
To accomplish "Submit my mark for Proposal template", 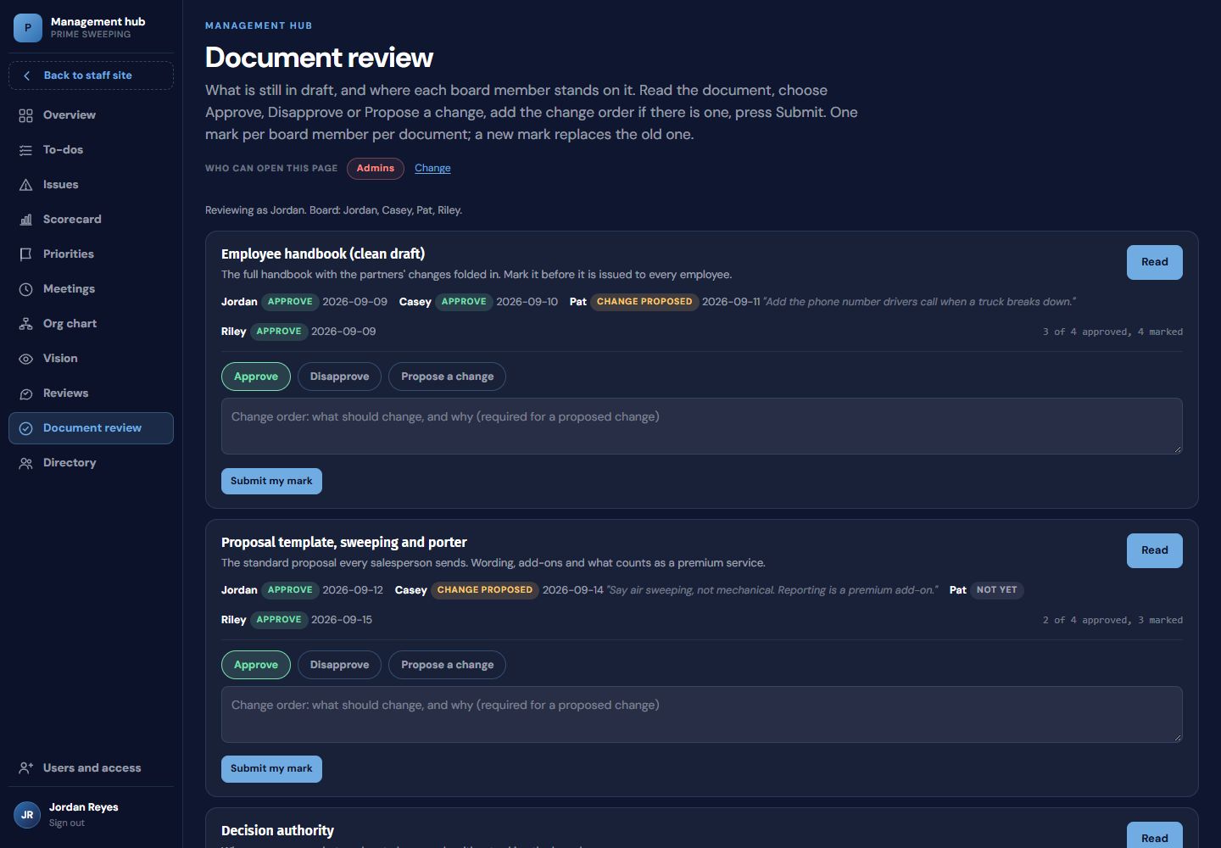I will coord(271,769).
